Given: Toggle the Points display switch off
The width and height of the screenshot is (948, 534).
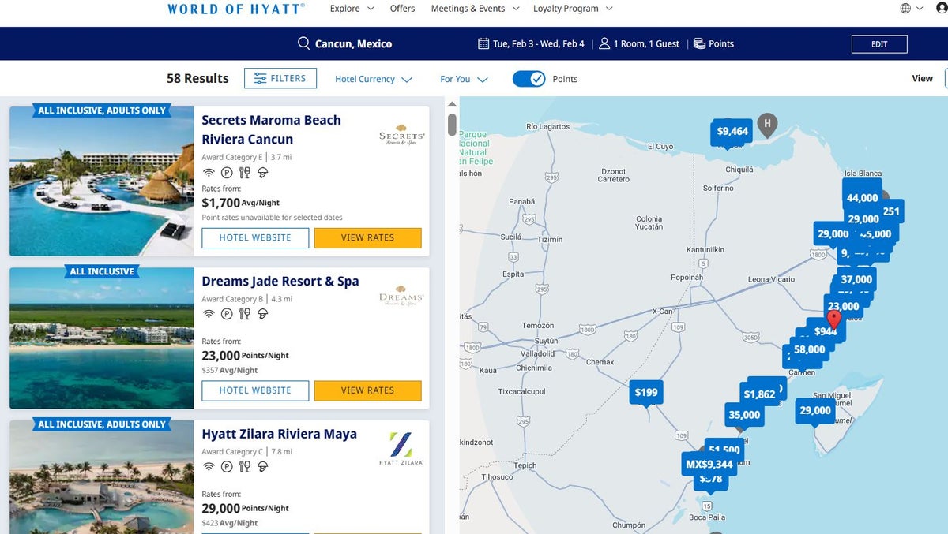Looking at the screenshot, I should pyautogui.click(x=529, y=79).
